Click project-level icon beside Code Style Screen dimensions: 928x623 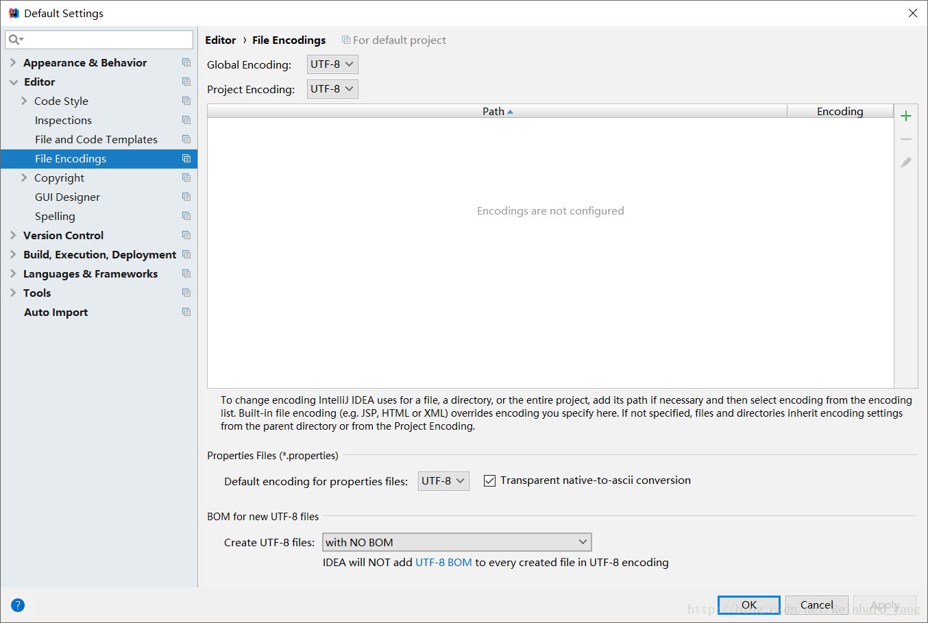tap(186, 101)
